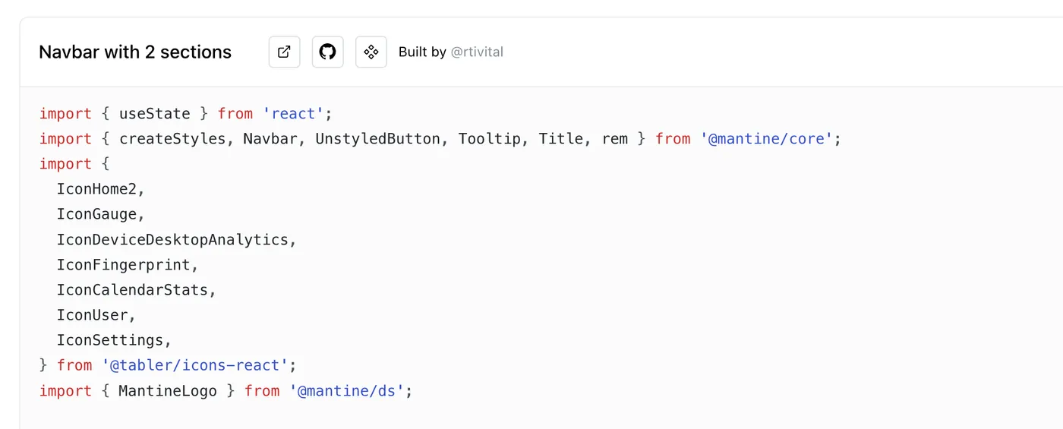Click the 'Navbar with 2 sections' title
1063x429 pixels.
click(135, 52)
